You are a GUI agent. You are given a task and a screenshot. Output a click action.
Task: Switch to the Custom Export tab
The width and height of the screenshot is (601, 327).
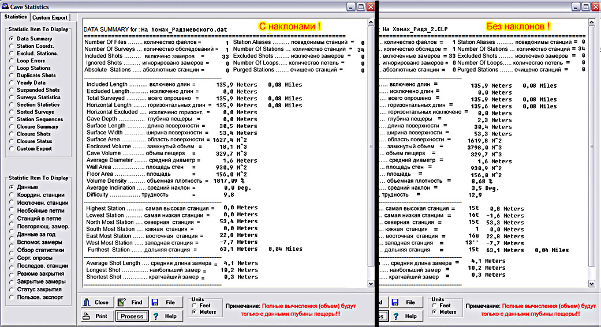(x=50, y=18)
